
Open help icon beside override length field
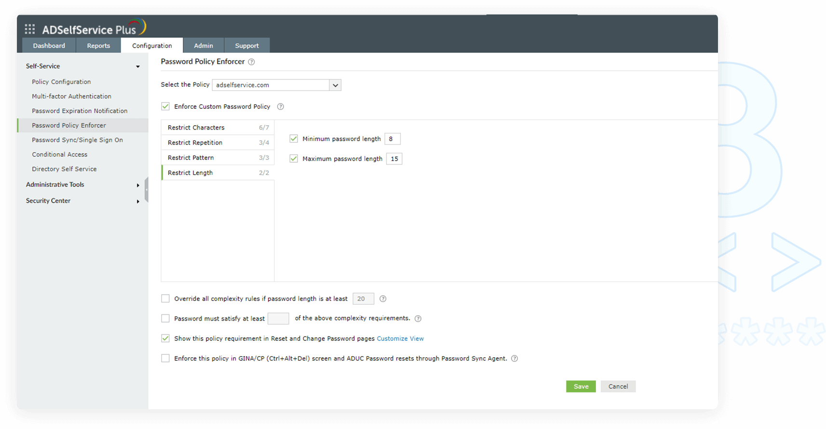[x=383, y=299]
